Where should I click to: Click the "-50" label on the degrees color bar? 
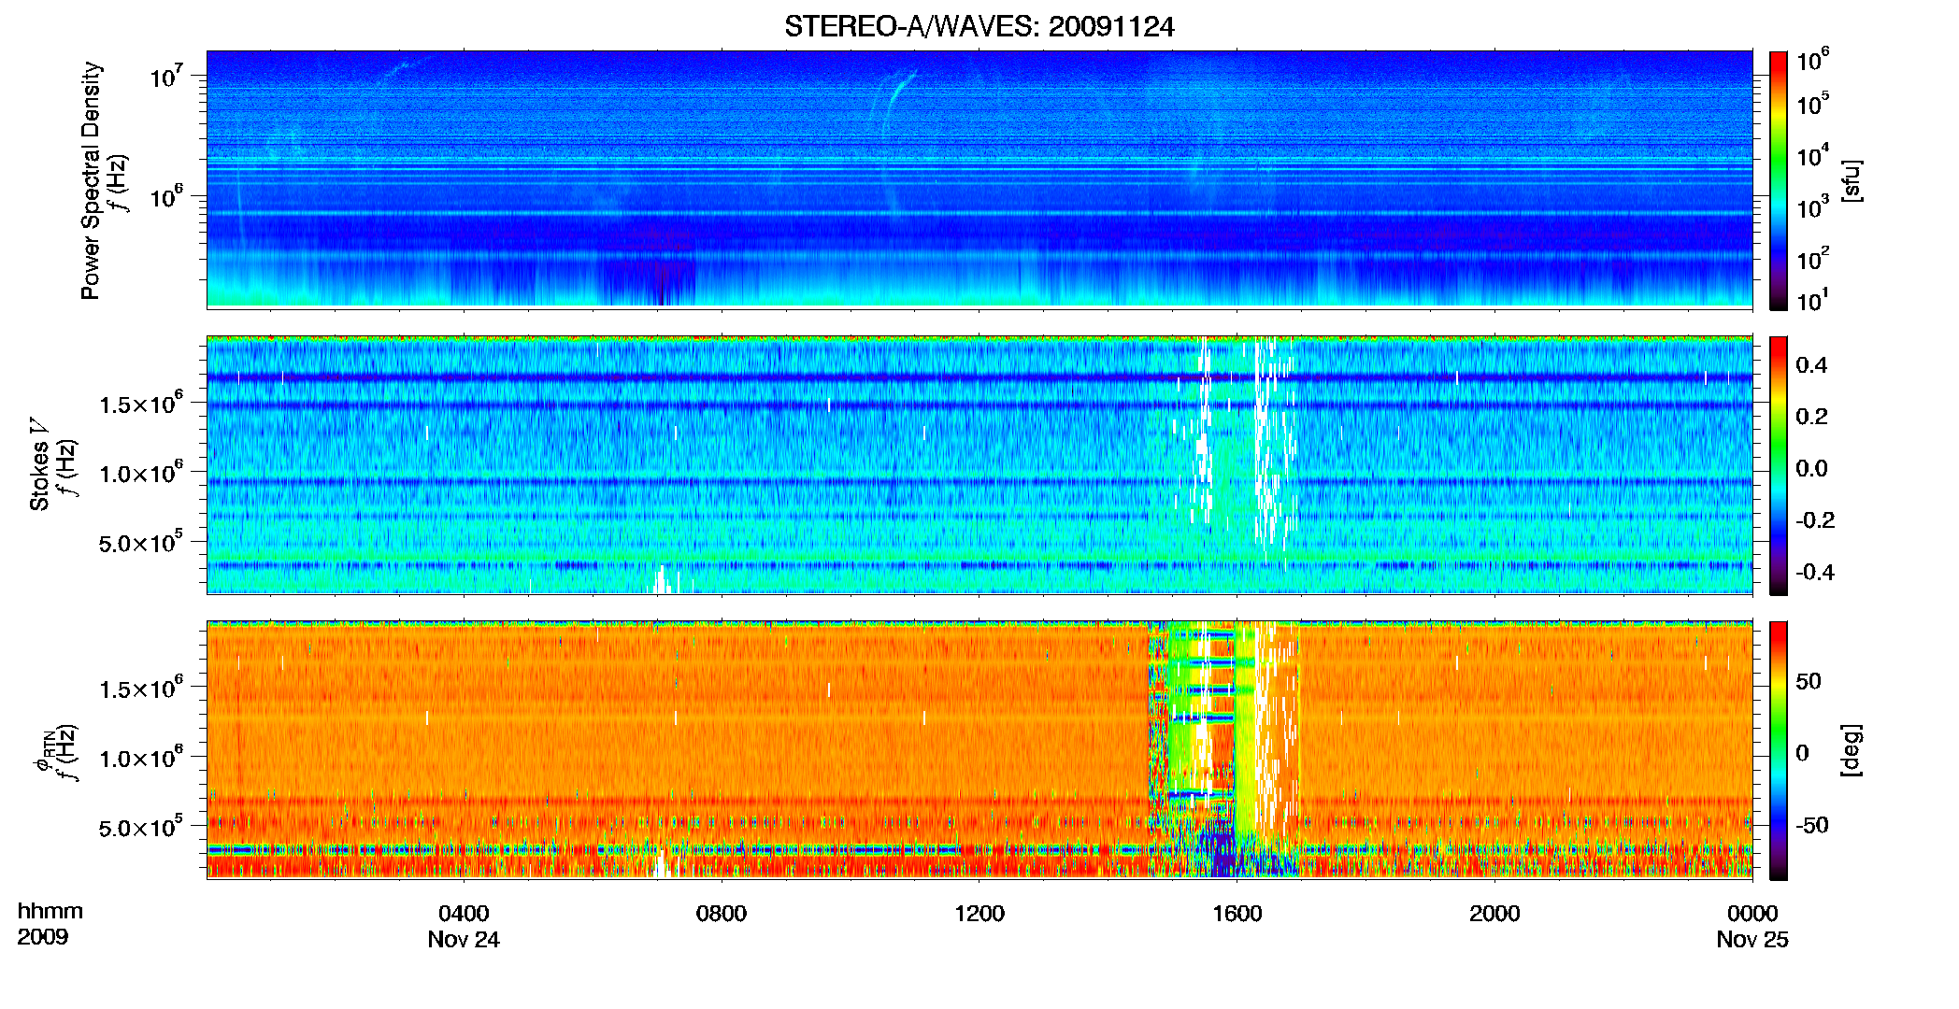tap(1811, 825)
